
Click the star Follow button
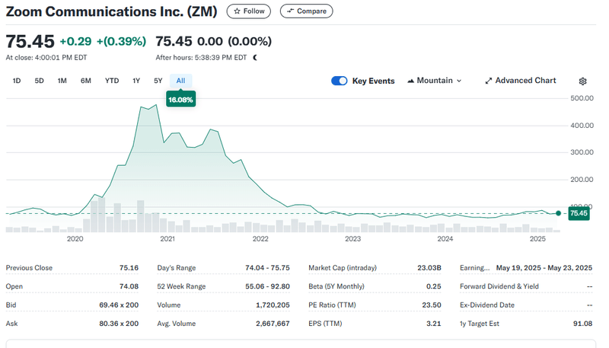(249, 11)
